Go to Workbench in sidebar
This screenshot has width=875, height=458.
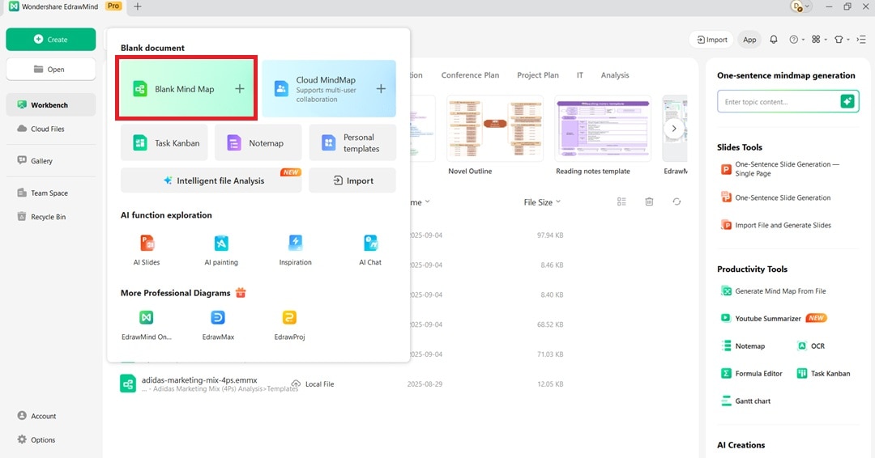coord(51,104)
